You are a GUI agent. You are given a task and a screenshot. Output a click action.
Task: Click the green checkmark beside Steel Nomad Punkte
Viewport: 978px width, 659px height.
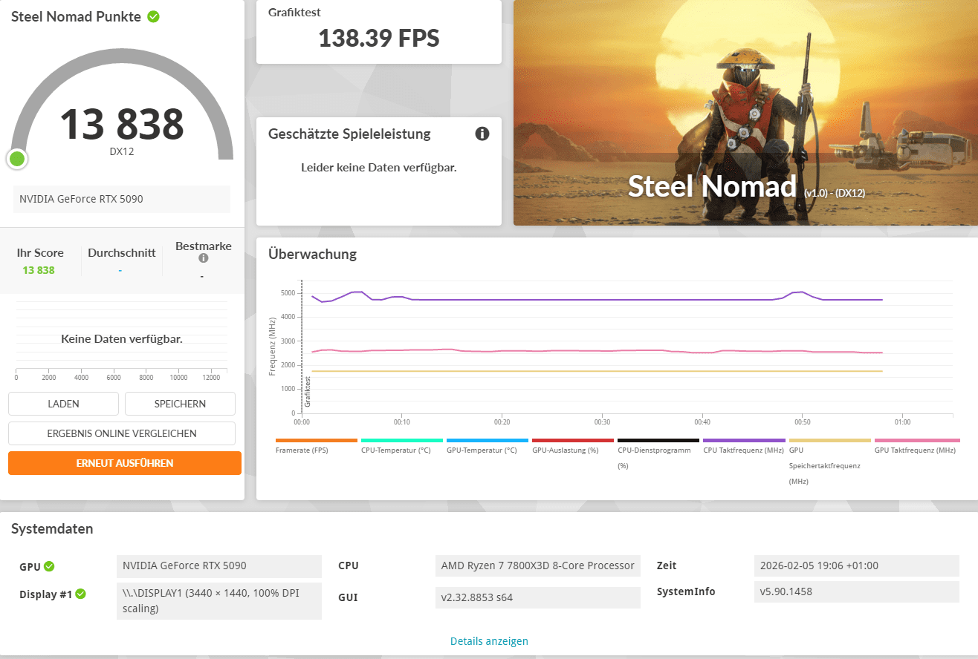(153, 16)
